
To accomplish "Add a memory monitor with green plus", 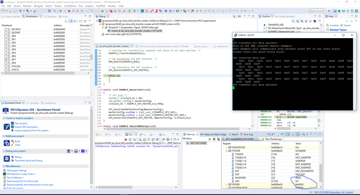I will pos(209,139).
